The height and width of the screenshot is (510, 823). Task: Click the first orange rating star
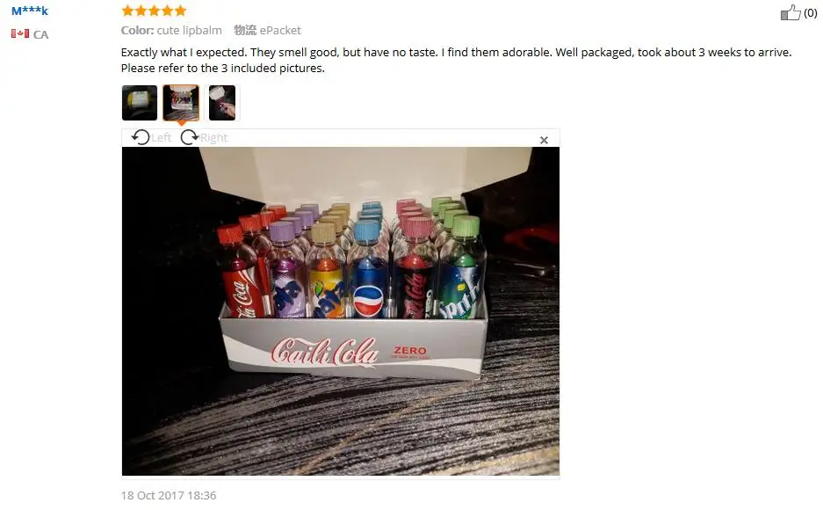(127, 11)
